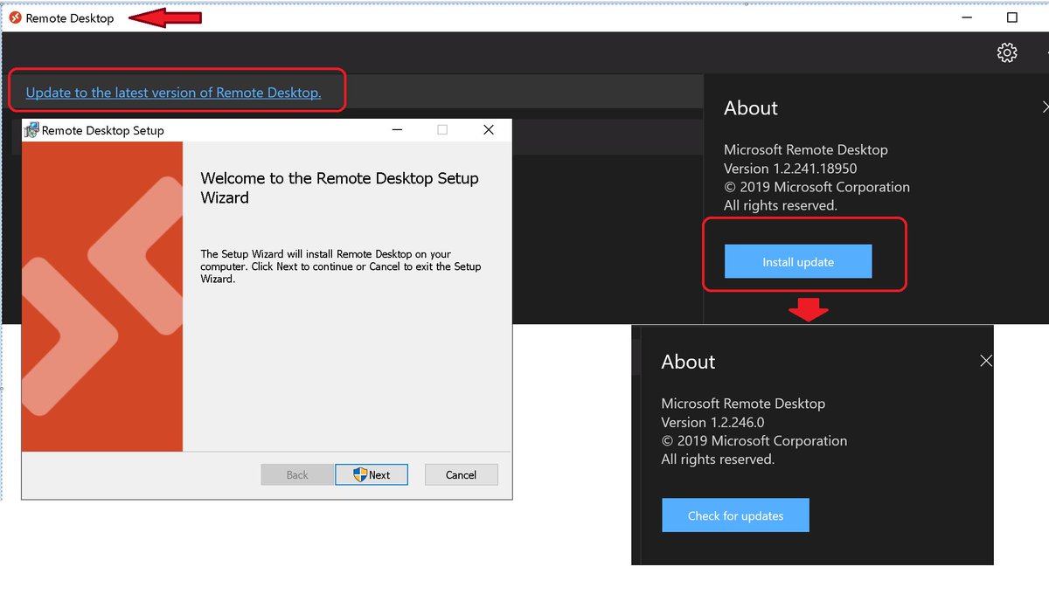
Task: Click the upper 'About' panel heading
Action: click(751, 108)
